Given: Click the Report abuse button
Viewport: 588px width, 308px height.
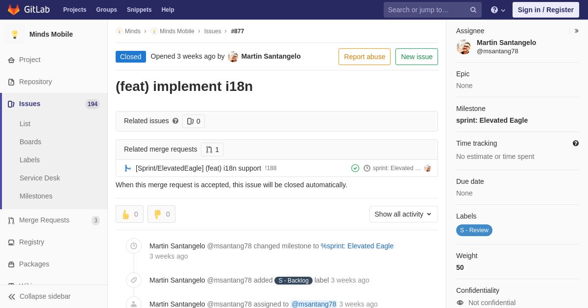Looking at the screenshot, I should tap(365, 57).
